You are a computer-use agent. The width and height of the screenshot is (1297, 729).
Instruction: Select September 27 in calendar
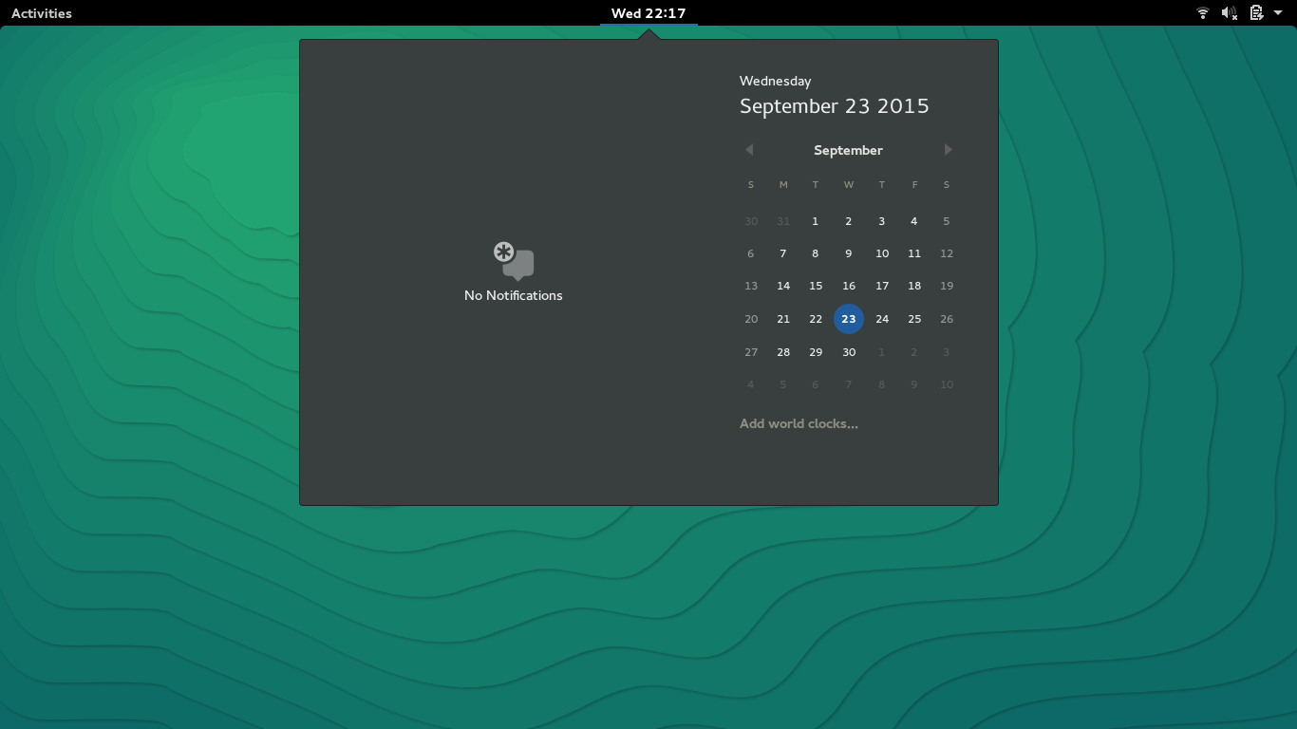pyautogui.click(x=751, y=352)
